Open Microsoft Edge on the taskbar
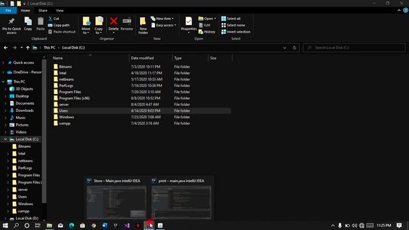Image resolution: width=409 pixels, height=230 pixels. (x=72, y=226)
